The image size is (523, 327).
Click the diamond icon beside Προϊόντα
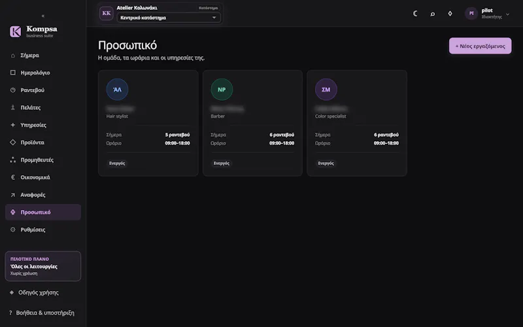(12, 143)
